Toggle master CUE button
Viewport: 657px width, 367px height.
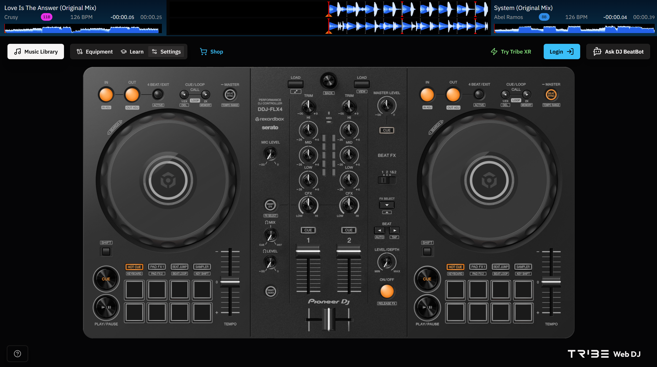[387, 130]
